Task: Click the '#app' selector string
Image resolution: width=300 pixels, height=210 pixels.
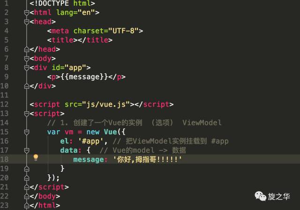Action: click(90, 141)
